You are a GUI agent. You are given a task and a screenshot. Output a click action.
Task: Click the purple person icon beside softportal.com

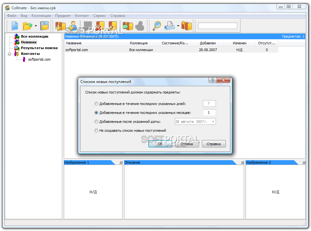(24, 59)
